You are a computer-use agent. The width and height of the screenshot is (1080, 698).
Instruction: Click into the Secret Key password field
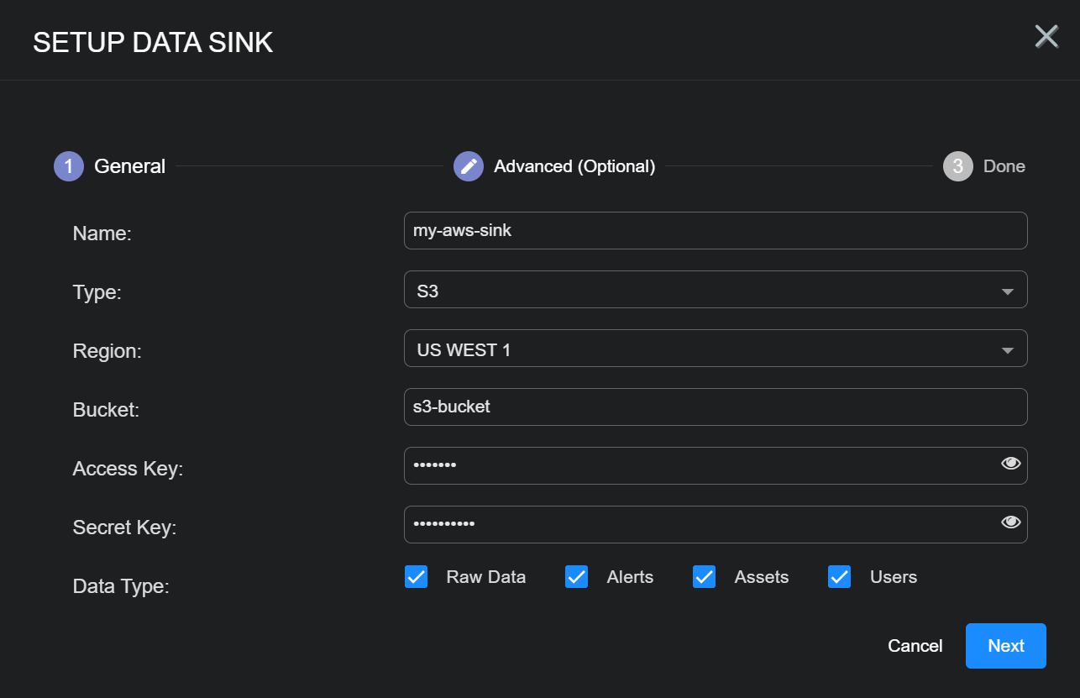pyautogui.click(x=697, y=525)
